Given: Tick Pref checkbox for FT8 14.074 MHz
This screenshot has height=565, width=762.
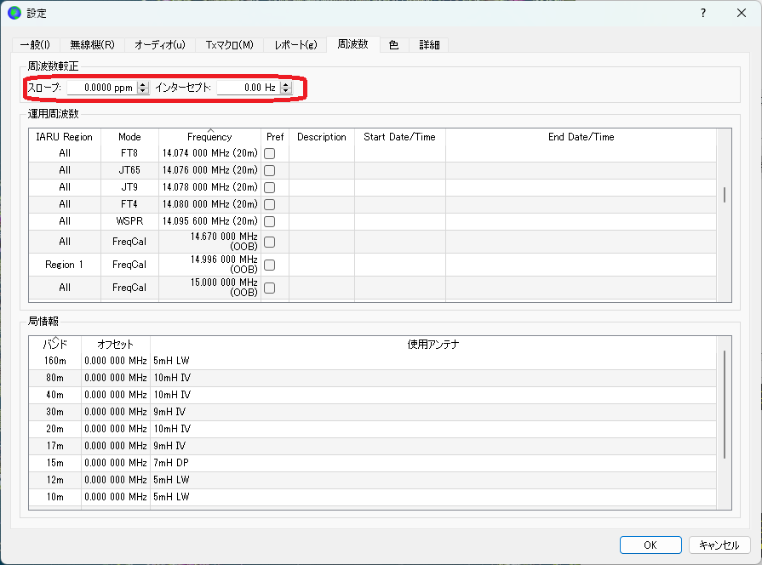Looking at the screenshot, I should pyautogui.click(x=269, y=153).
